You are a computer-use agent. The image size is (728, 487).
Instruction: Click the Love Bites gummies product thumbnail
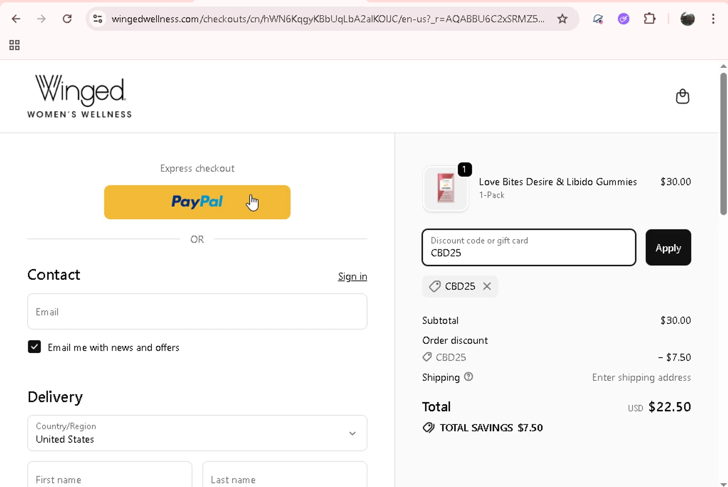click(x=446, y=188)
